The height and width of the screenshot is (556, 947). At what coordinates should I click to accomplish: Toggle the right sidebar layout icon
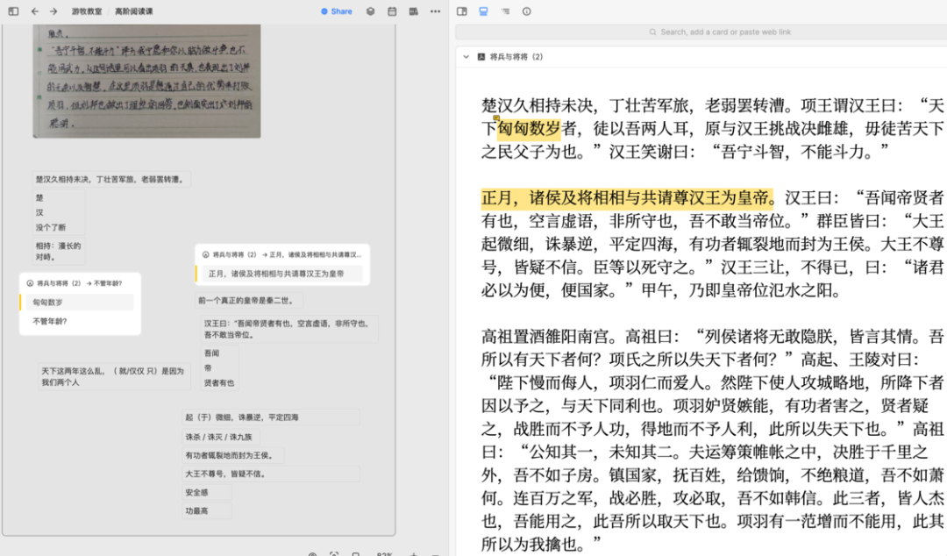(x=462, y=11)
